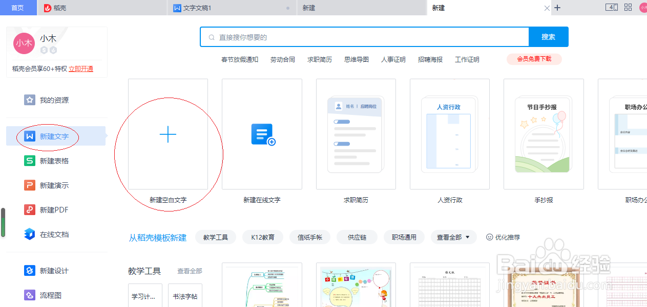647x307 pixels.
Task: Open the window count icon showing 4
Action: tap(611, 8)
